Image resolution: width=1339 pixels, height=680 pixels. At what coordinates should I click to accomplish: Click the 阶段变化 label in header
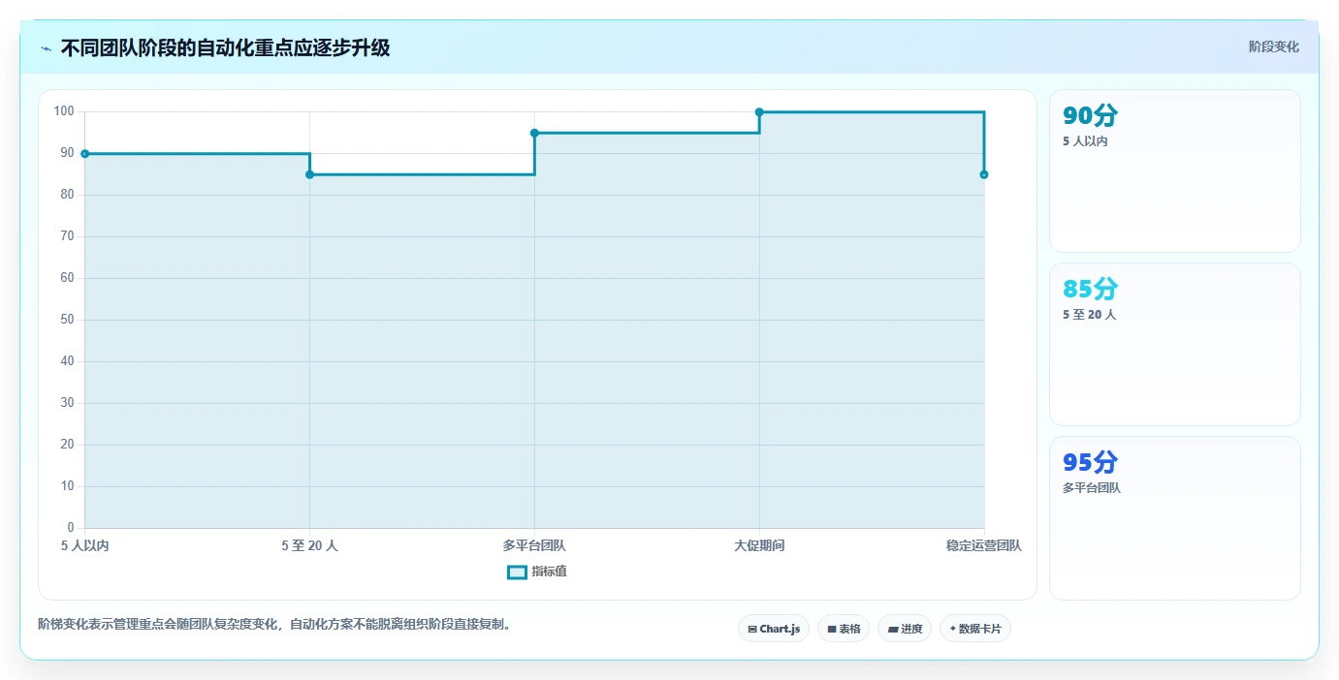coord(1273,46)
